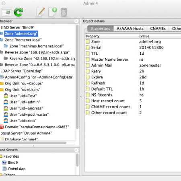This screenshot has height=181, width=181.
Task: Click the folder icon of ou=Users
Action: click(2, 90)
